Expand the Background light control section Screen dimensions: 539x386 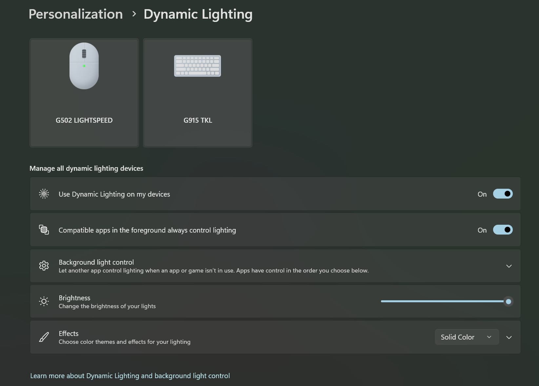509,266
